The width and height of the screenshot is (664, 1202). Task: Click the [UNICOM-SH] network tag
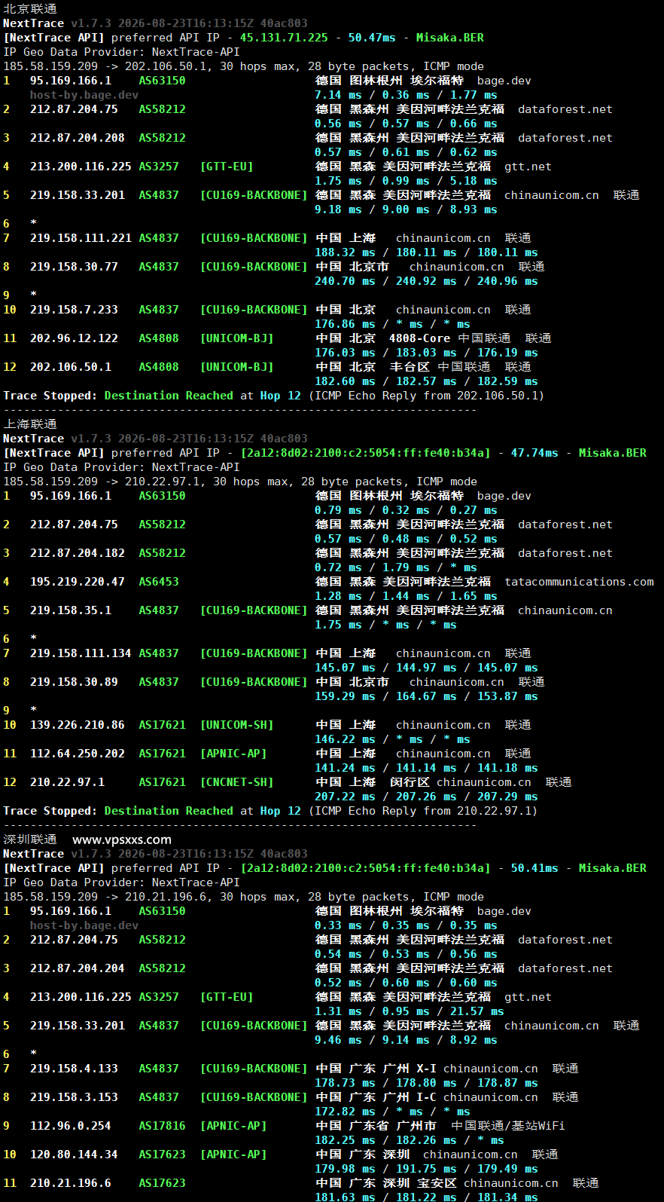[x=236, y=725]
